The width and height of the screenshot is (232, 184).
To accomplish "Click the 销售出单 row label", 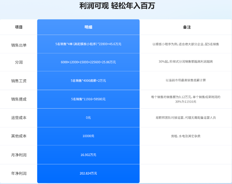I will (19, 45).
